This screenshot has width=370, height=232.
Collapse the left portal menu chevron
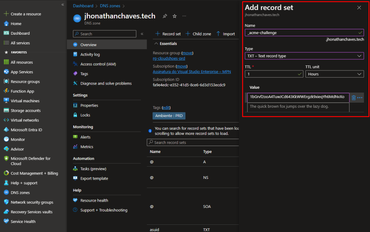coord(63,4)
